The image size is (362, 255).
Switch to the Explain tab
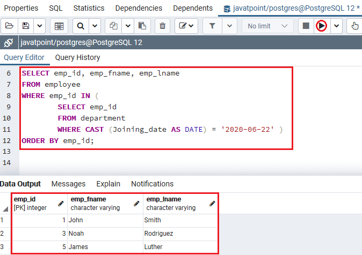point(108,184)
